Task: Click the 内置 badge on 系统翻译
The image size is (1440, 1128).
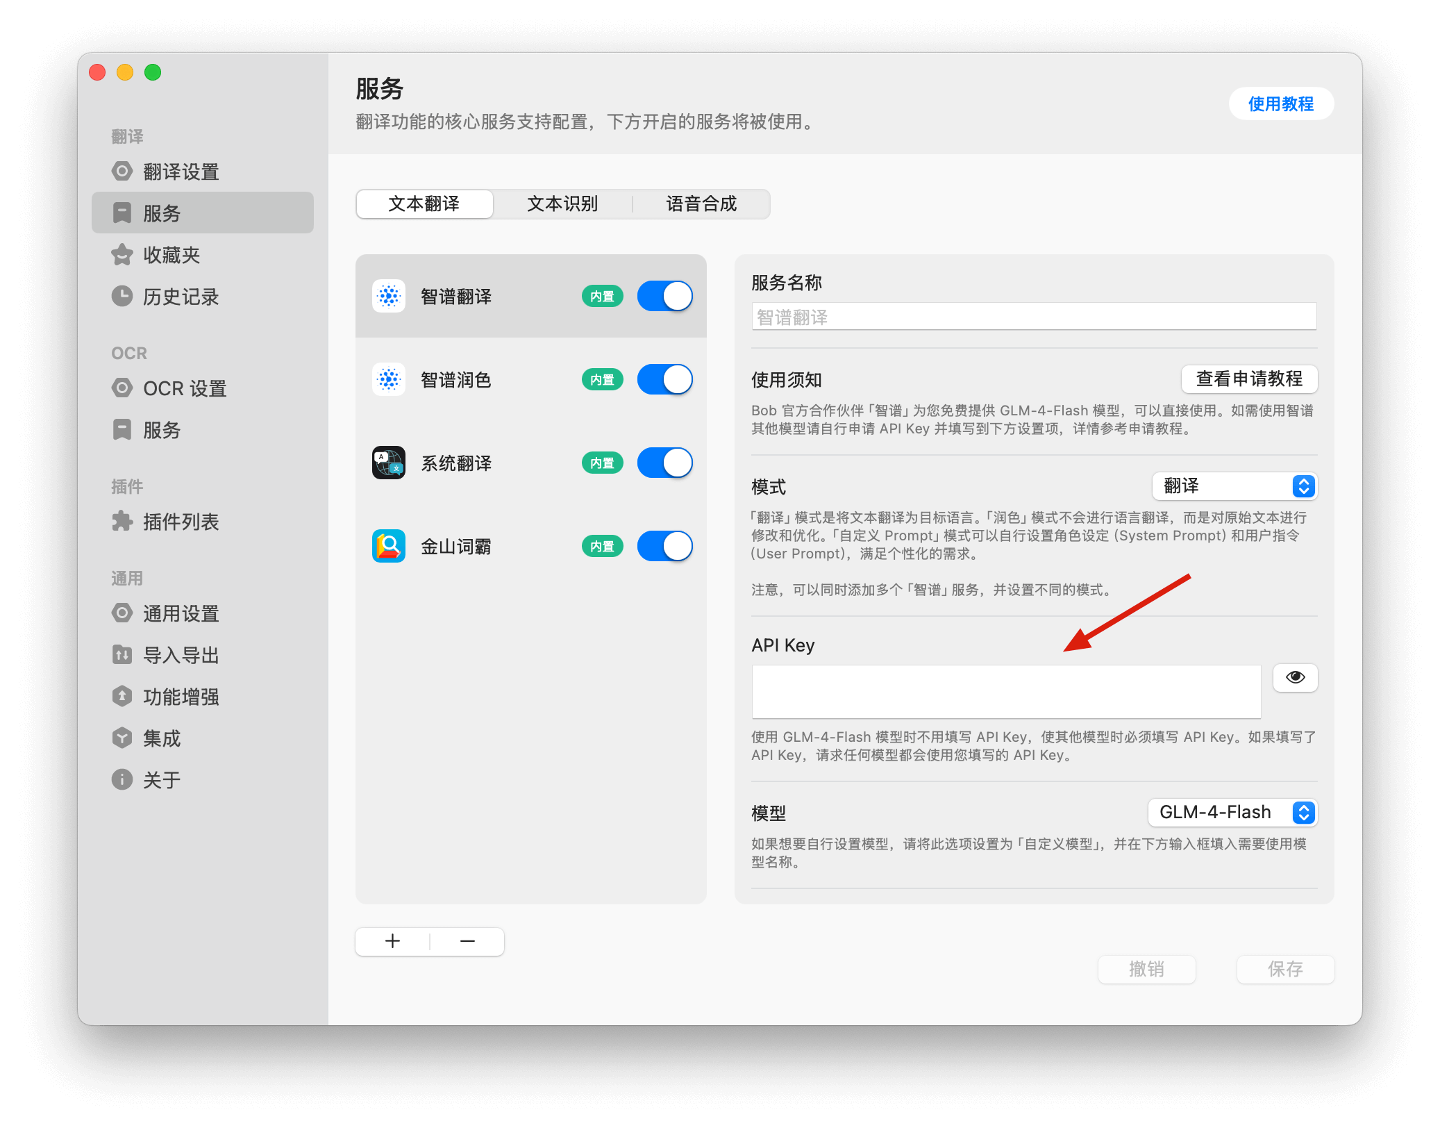Action: click(x=603, y=463)
